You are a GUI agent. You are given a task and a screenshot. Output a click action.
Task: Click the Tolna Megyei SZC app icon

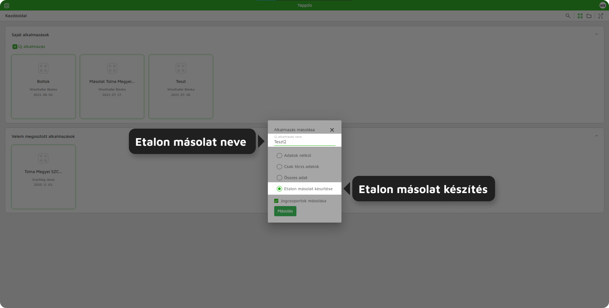click(43, 158)
